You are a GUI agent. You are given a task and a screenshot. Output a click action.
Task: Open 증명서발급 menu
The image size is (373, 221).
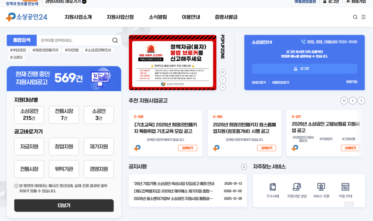pos(226,17)
